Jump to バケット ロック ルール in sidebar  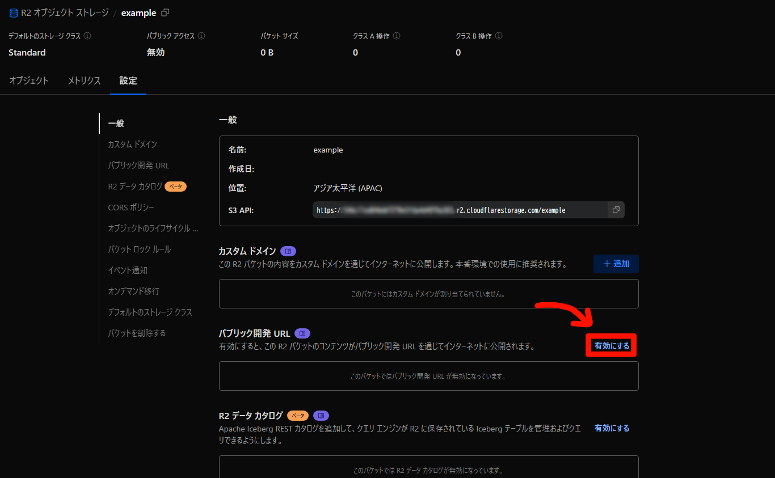coord(139,249)
